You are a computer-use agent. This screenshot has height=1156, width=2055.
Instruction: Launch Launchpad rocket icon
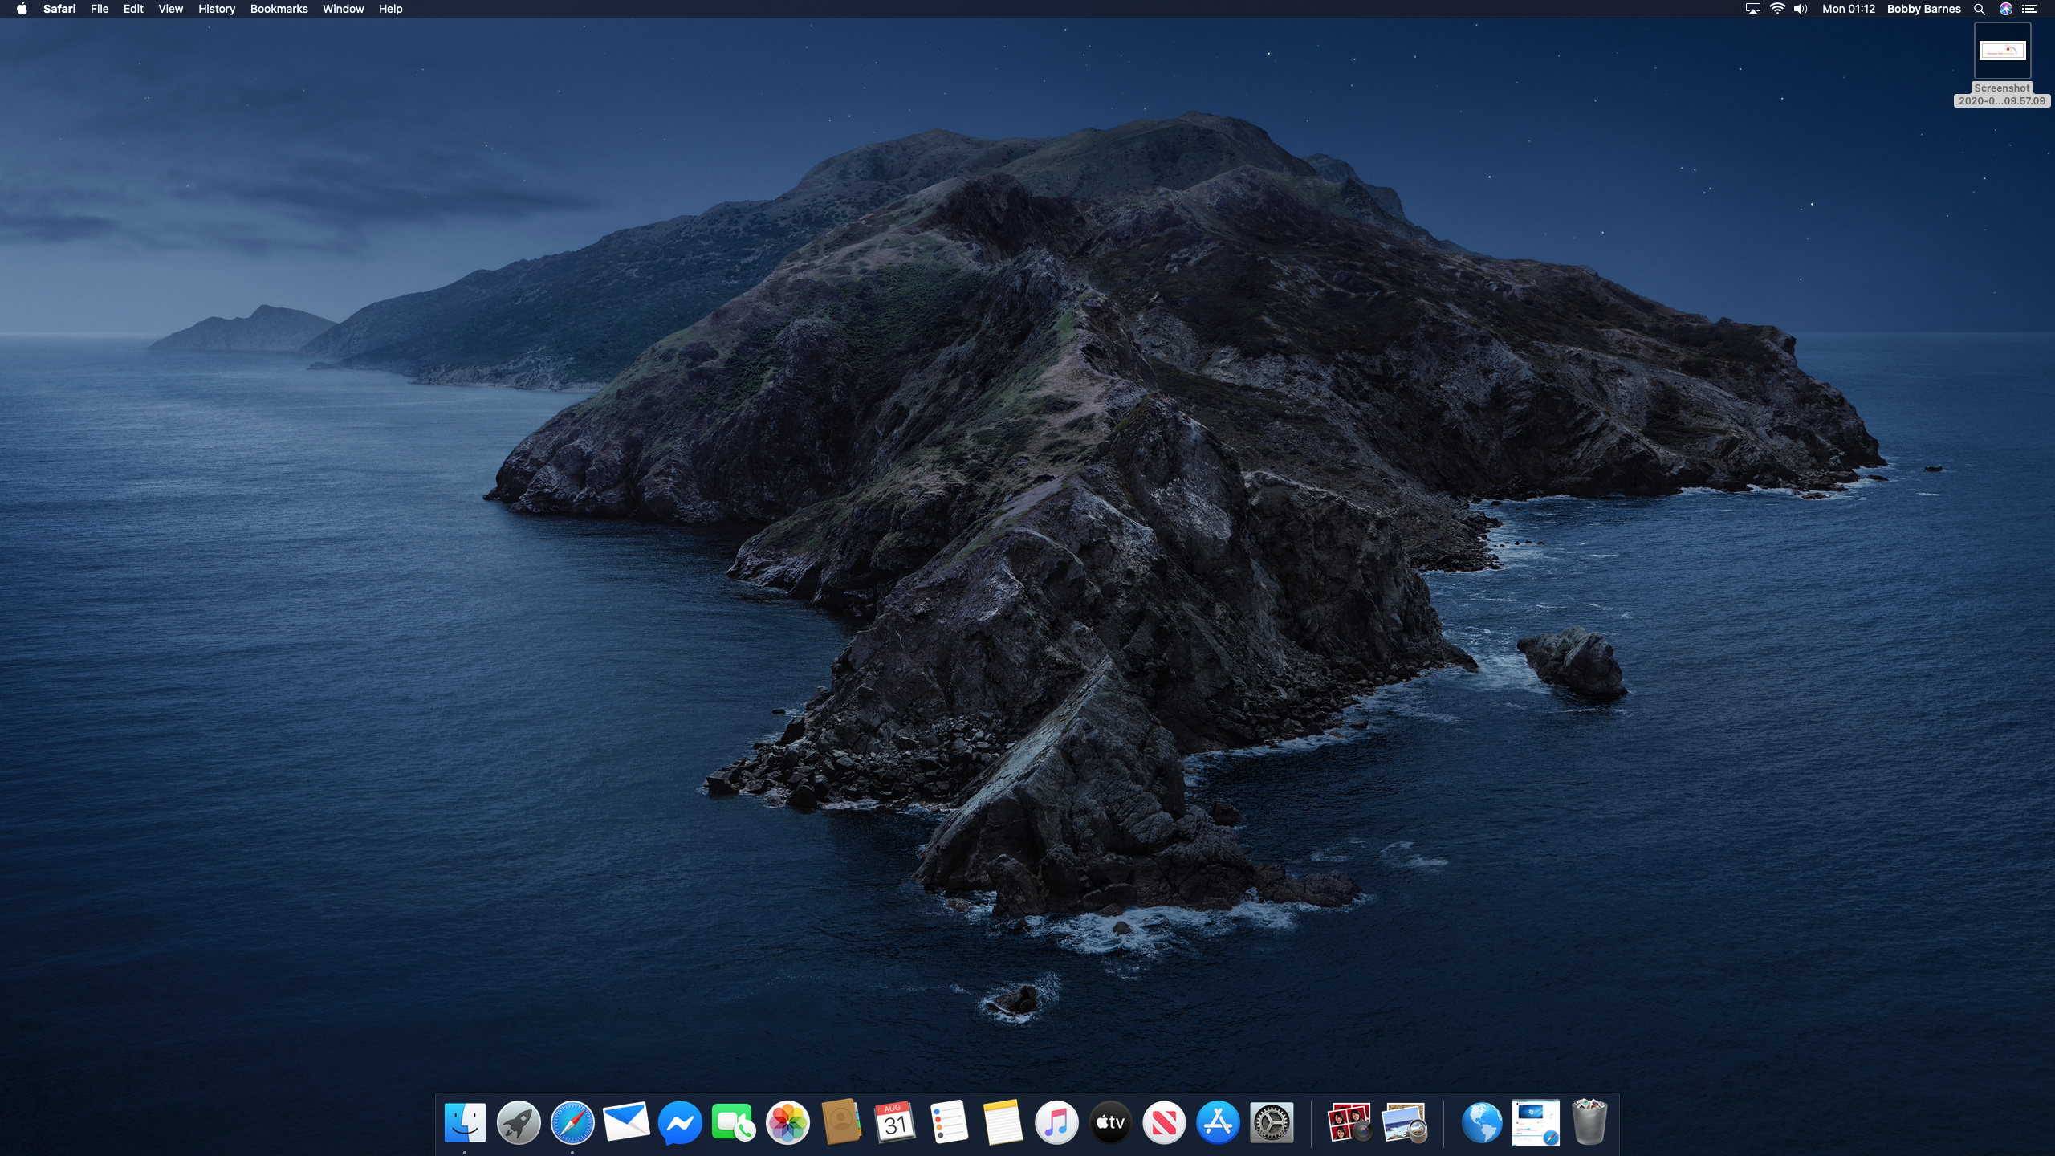pos(519,1122)
